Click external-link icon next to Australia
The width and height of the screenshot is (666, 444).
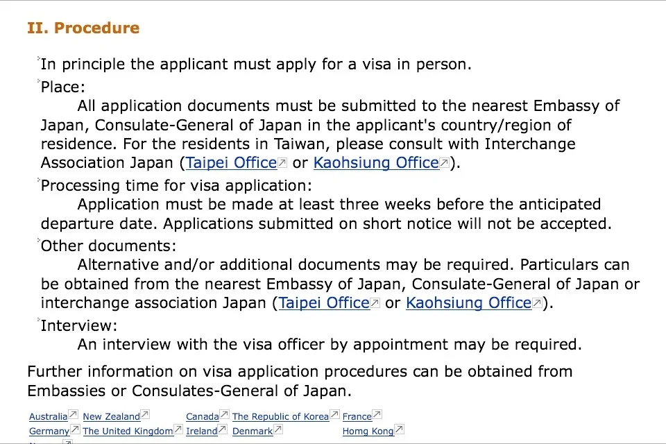pos(73,414)
